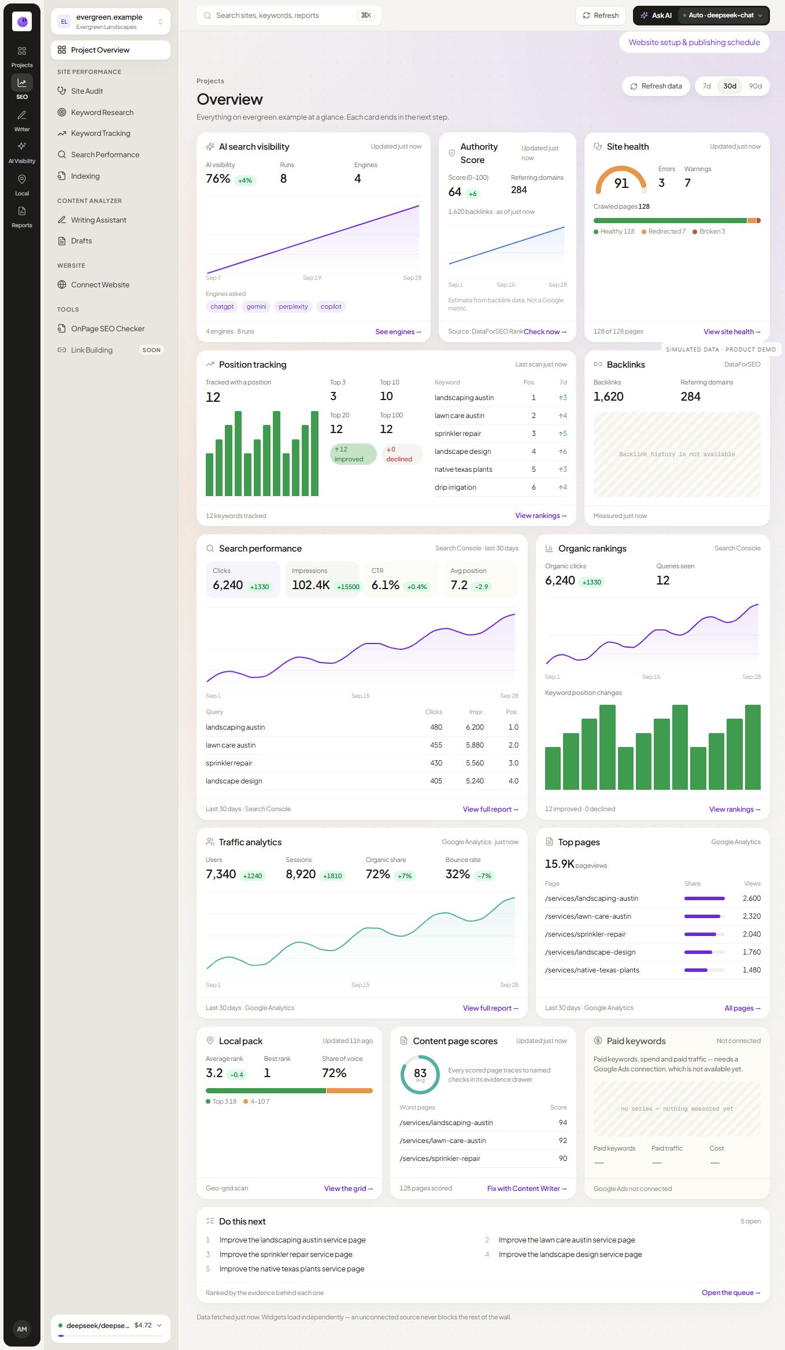
Task: Click the chatgpt engine chip
Action: (x=222, y=306)
